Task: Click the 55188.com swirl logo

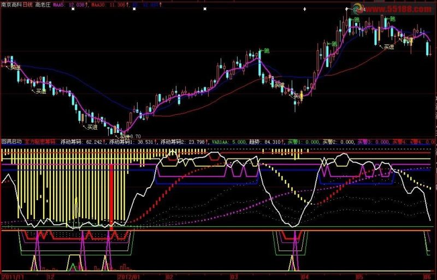Action: (357, 8)
